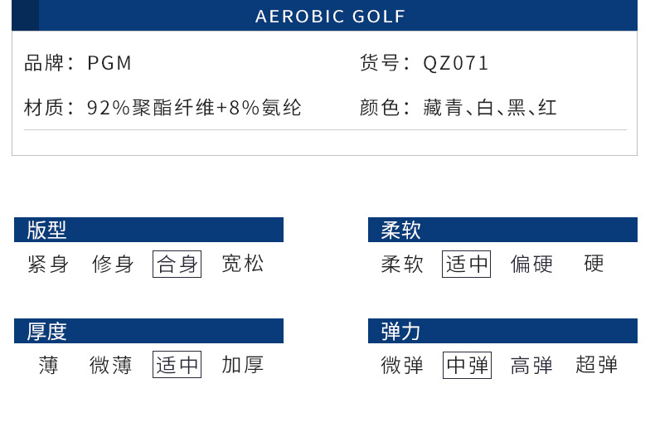
Task: Choose the boxed 合身 fit option
Action: click(x=177, y=265)
